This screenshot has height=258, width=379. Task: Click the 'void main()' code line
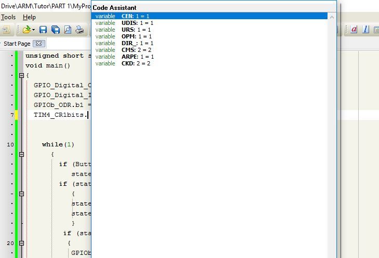[x=48, y=65]
